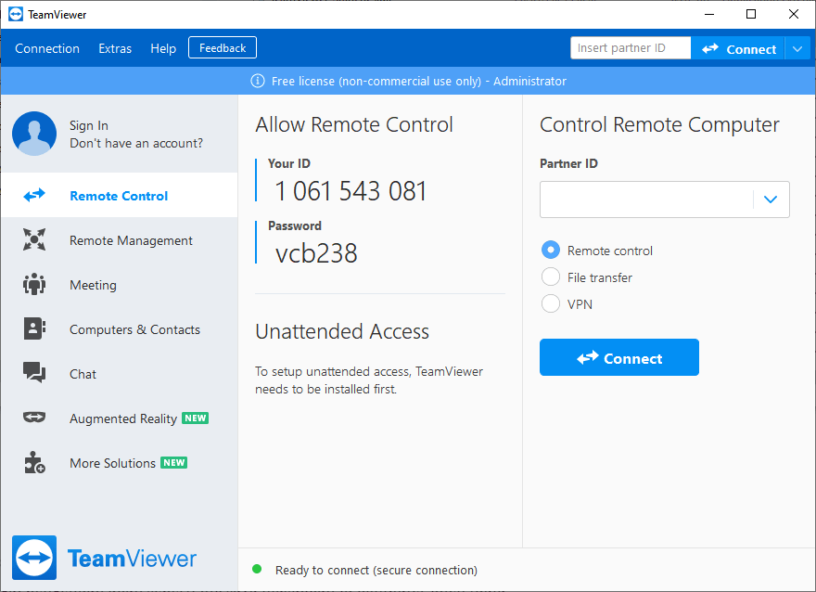Click inside the Partner ID input box
The image size is (816, 592).
coord(647,199)
